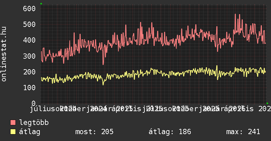Click the 'most: 205' value
Image resolution: width=271 pixels, height=141 pixels.
point(94,132)
